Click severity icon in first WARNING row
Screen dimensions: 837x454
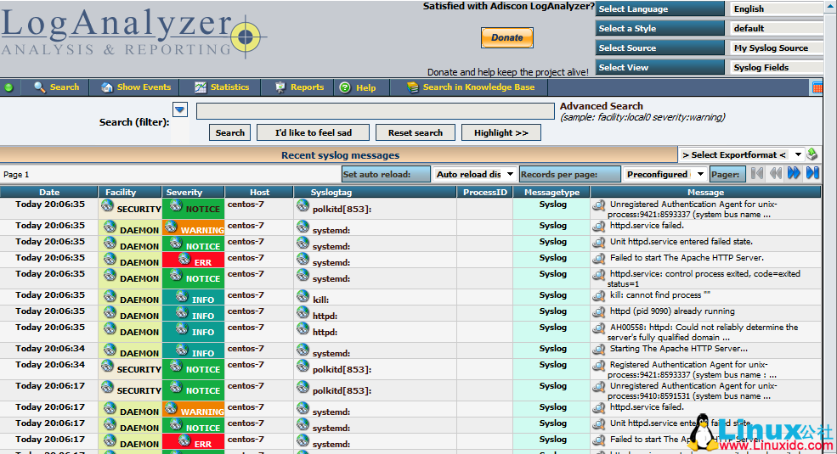(171, 227)
